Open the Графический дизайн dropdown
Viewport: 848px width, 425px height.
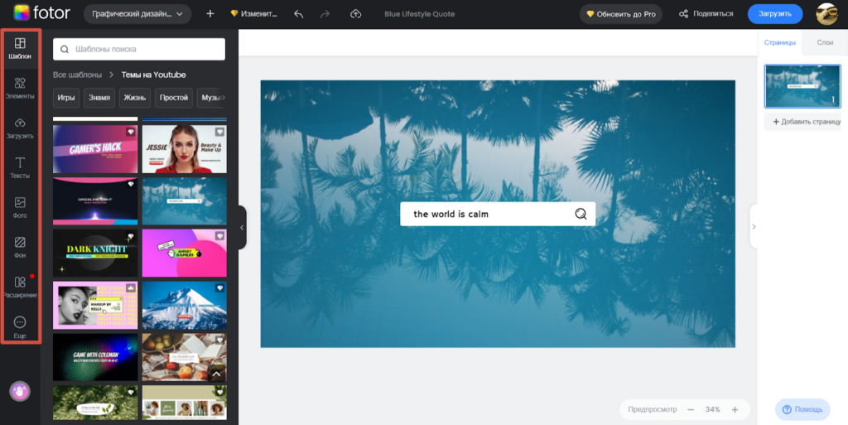click(137, 14)
